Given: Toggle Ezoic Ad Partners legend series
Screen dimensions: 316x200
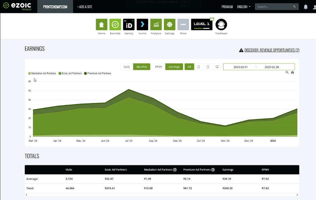Looking at the screenshot, I should [x=70, y=73].
